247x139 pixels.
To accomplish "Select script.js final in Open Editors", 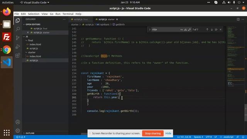I will (x=40, y=29).
